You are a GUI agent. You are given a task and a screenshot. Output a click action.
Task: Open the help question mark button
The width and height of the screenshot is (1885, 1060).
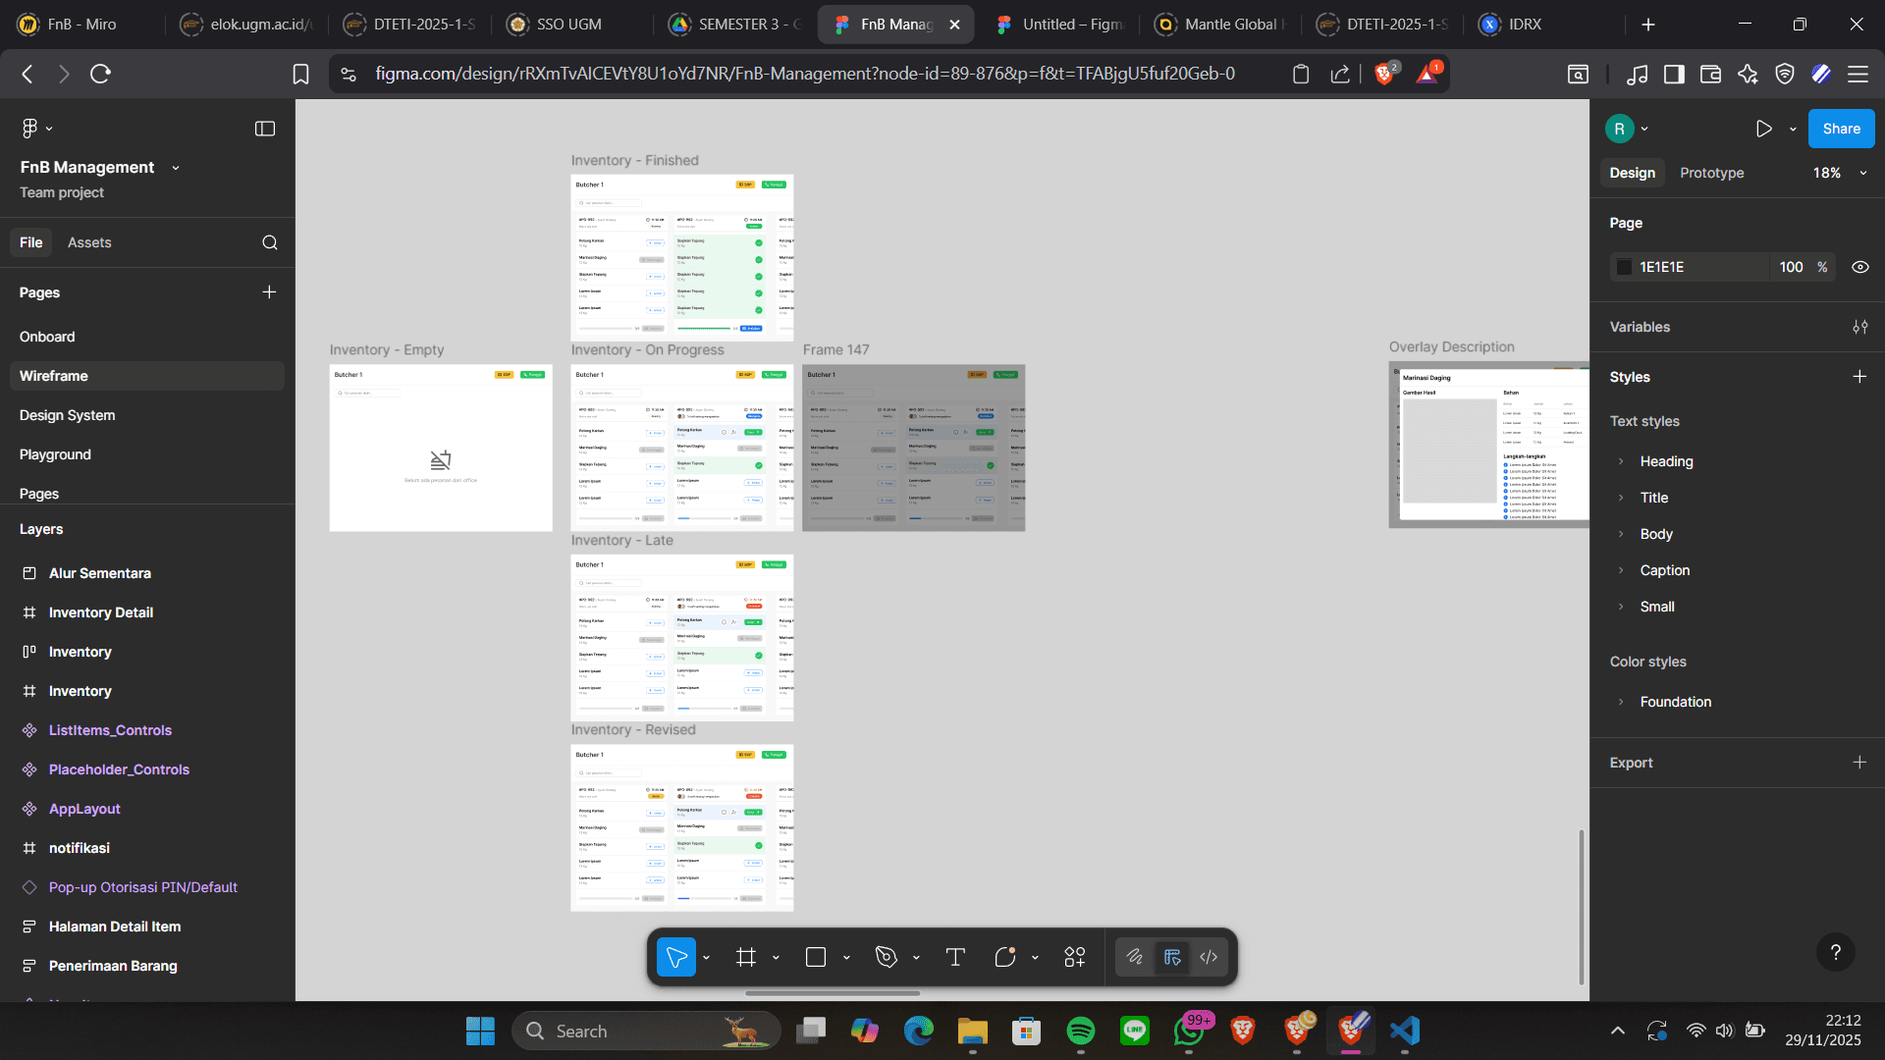pyautogui.click(x=1836, y=952)
